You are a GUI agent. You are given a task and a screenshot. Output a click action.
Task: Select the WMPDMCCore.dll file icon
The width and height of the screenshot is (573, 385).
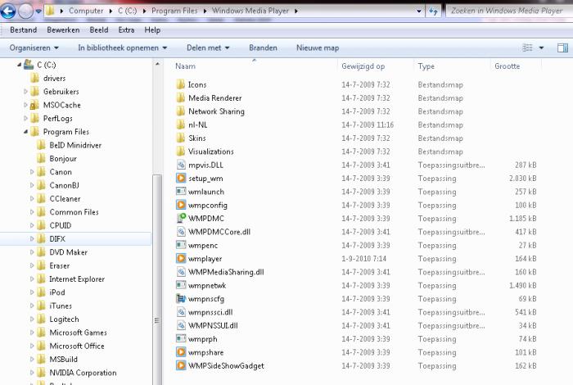coord(181,232)
